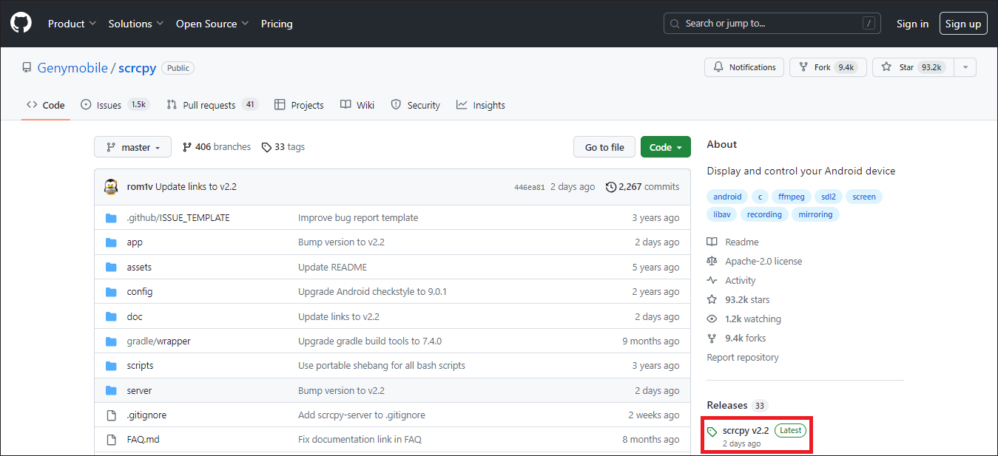
Task: Open the 406 branches list
Action: tap(216, 147)
